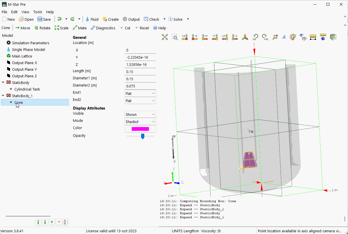Click the undo arrow icon
The image size is (348, 234).
59,19
